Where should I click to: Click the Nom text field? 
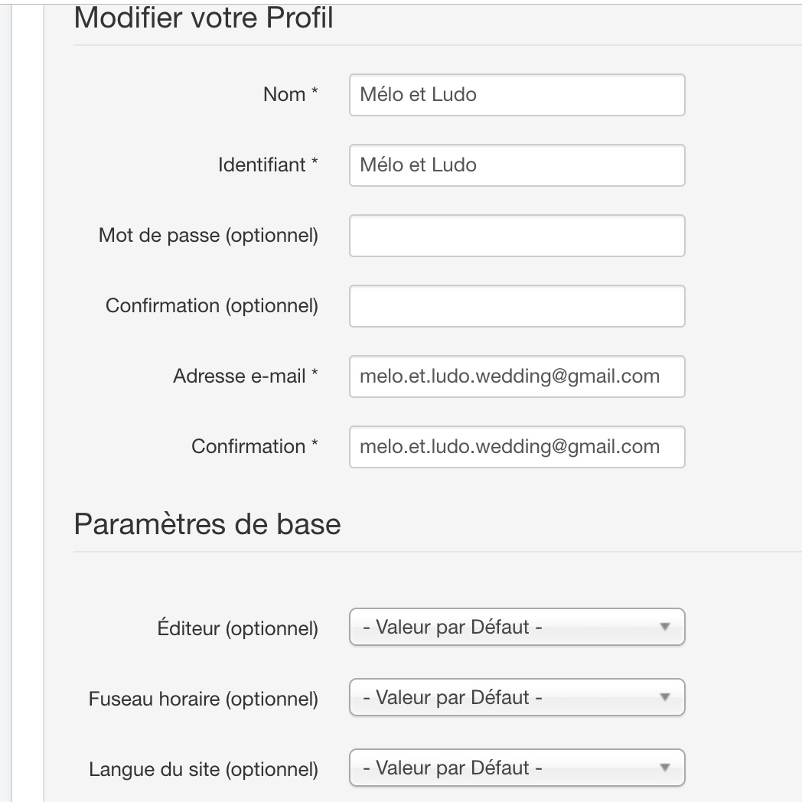tap(517, 95)
